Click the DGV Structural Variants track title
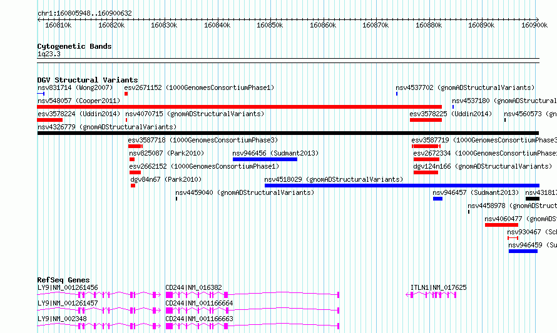The width and height of the screenshot is (557, 333). click(x=88, y=80)
